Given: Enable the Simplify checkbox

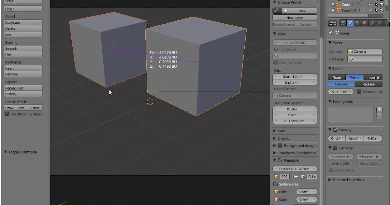Looking at the screenshot, I should tap(335, 148).
